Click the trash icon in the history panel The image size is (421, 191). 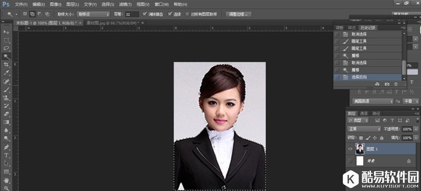tap(396, 84)
